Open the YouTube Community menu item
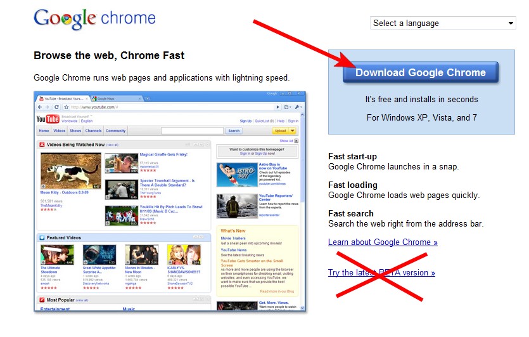 pos(115,131)
